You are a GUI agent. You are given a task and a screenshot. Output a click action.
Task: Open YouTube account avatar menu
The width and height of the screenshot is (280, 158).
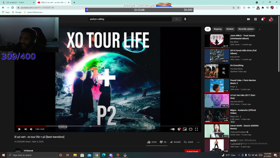(x=271, y=19)
